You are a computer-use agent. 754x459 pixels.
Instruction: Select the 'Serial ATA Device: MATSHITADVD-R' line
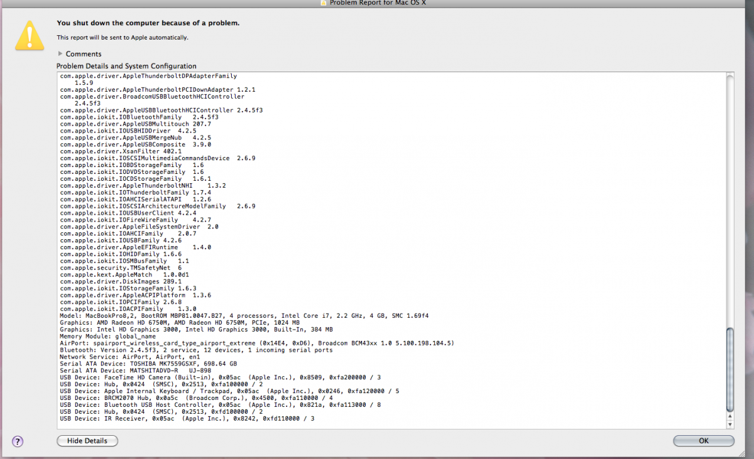tap(135, 371)
